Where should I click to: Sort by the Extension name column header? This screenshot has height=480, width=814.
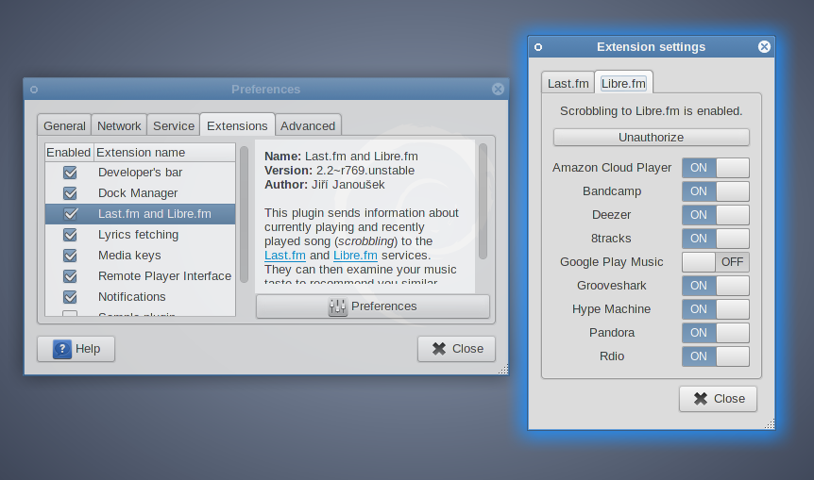click(x=164, y=153)
